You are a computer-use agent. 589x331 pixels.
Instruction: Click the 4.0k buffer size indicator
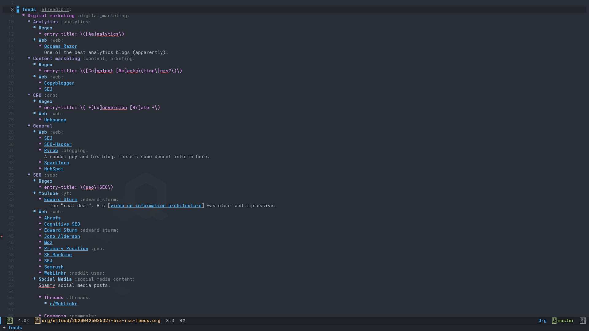tap(24, 321)
